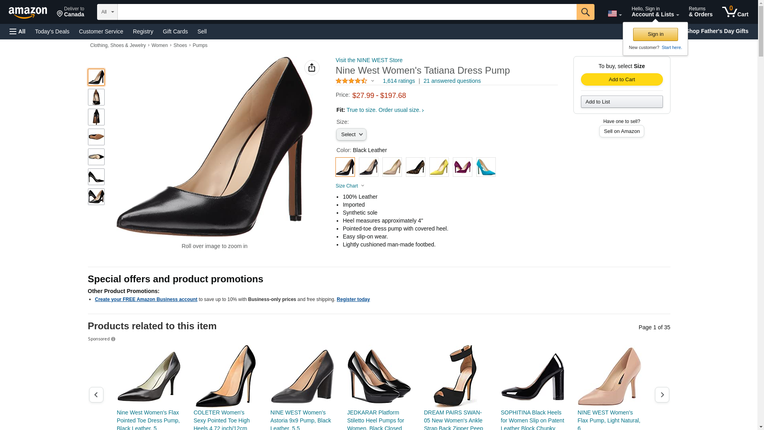This screenshot has width=764, height=430.
Task: View the second product thumbnail image
Action: click(96, 97)
